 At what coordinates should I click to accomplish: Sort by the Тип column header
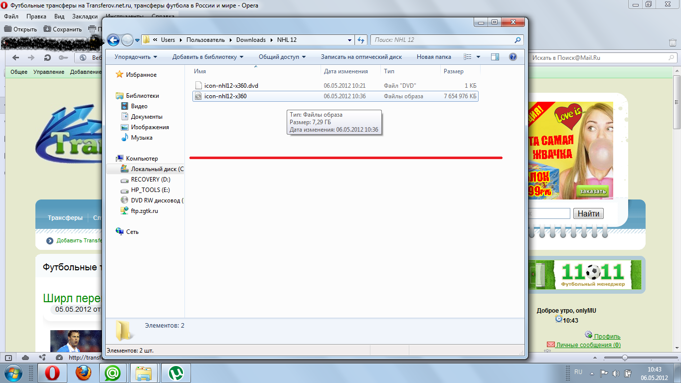click(389, 71)
